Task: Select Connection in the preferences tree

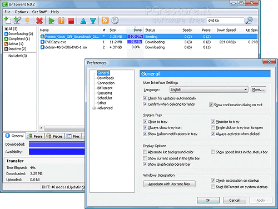Action: point(106,83)
